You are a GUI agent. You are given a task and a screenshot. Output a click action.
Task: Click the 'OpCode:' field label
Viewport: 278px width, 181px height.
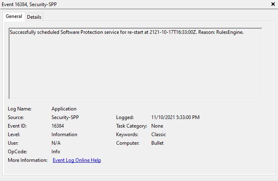17,152
